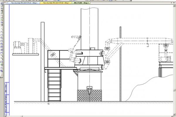Click the scroll-down arrow at bottom right
The image size is (176, 117).
(x=174, y=114)
